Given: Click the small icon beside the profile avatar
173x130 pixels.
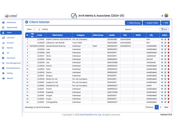Looking at the screenshot, I should (162, 16).
